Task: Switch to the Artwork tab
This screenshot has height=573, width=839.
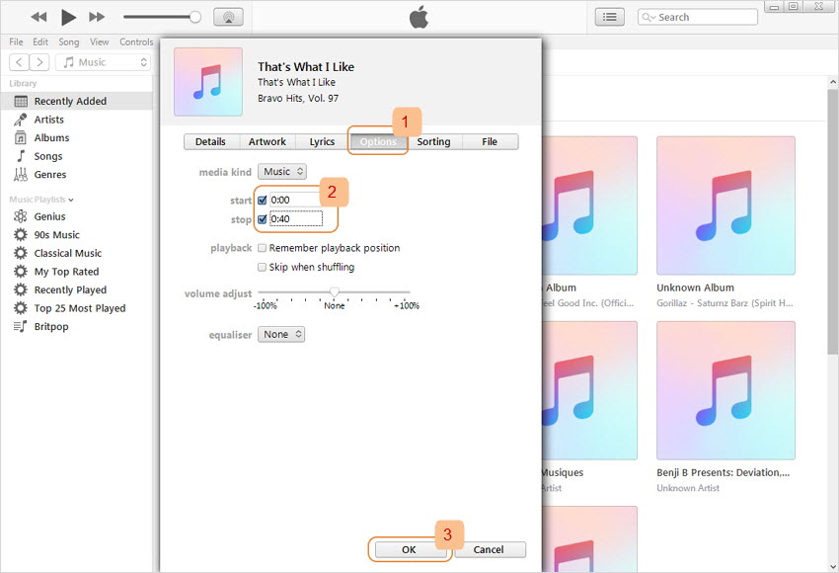Action: tap(267, 142)
